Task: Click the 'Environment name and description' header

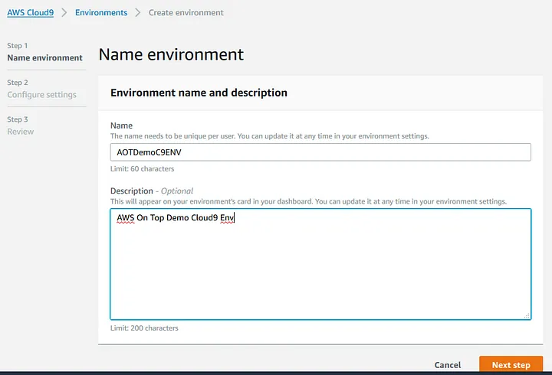Action: click(x=199, y=93)
